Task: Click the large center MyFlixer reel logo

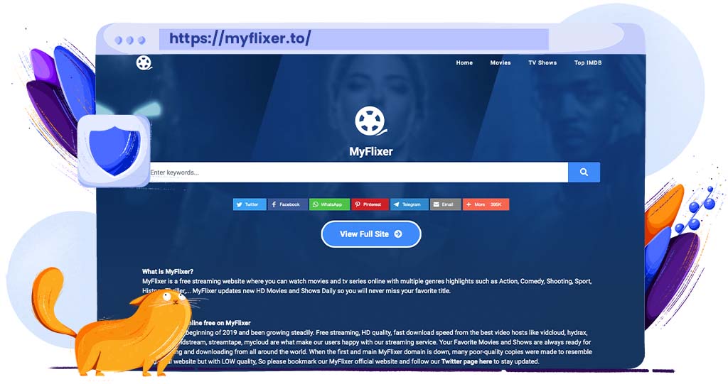Action: coord(370,121)
